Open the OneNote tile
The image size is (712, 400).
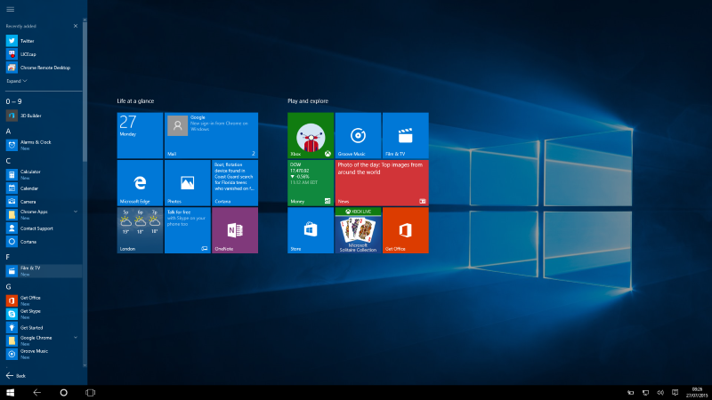(235, 230)
